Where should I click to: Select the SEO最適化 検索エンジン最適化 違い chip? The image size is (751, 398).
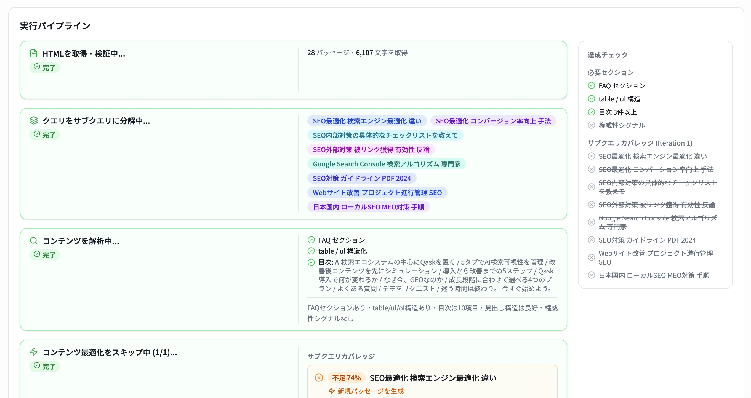pyautogui.click(x=367, y=120)
